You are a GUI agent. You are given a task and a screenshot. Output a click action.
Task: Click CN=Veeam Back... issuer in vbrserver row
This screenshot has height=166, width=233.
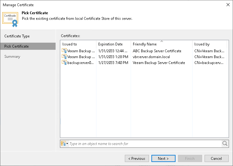tap(209, 57)
